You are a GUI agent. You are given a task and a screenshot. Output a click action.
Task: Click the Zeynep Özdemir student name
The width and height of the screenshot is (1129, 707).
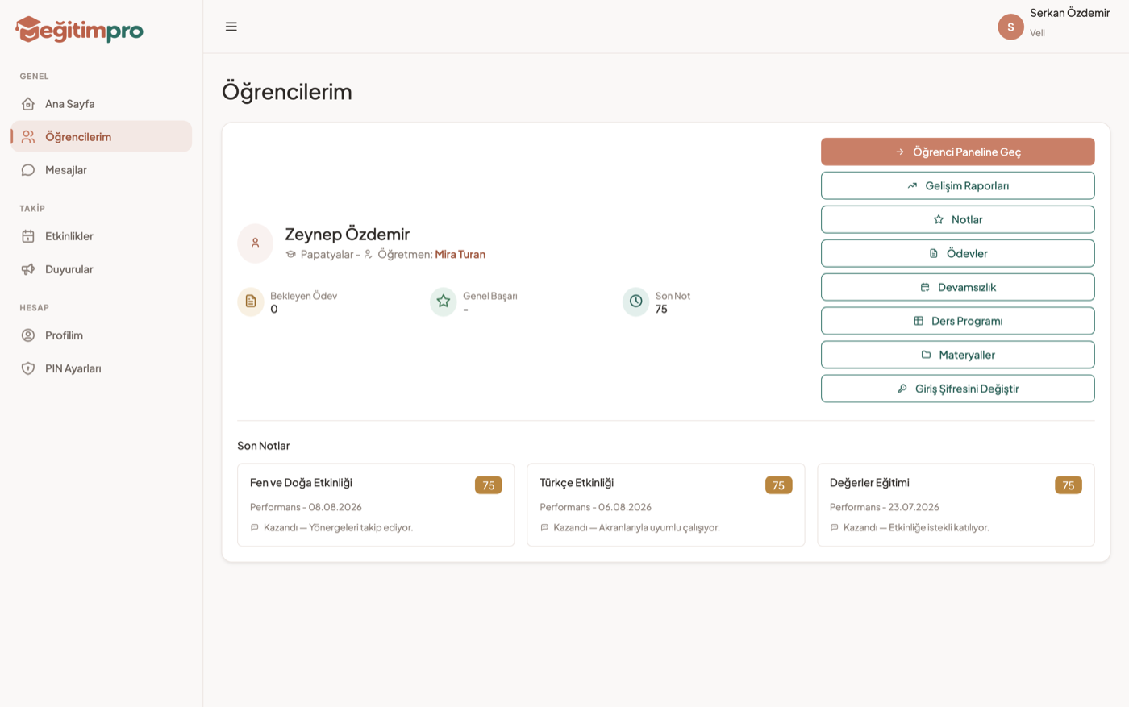tap(348, 235)
